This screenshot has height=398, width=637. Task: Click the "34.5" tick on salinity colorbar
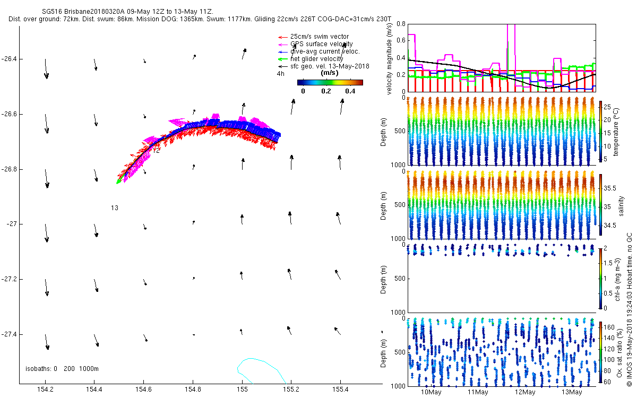tap(610, 226)
